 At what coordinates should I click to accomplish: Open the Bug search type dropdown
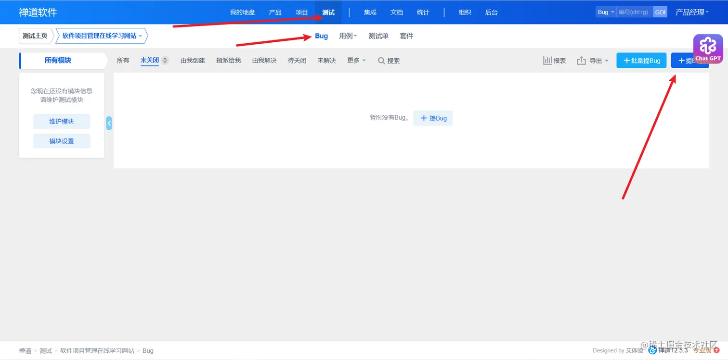point(606,12)
